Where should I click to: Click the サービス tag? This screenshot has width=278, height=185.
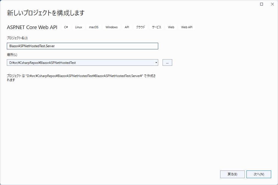(x=157, y=27)
